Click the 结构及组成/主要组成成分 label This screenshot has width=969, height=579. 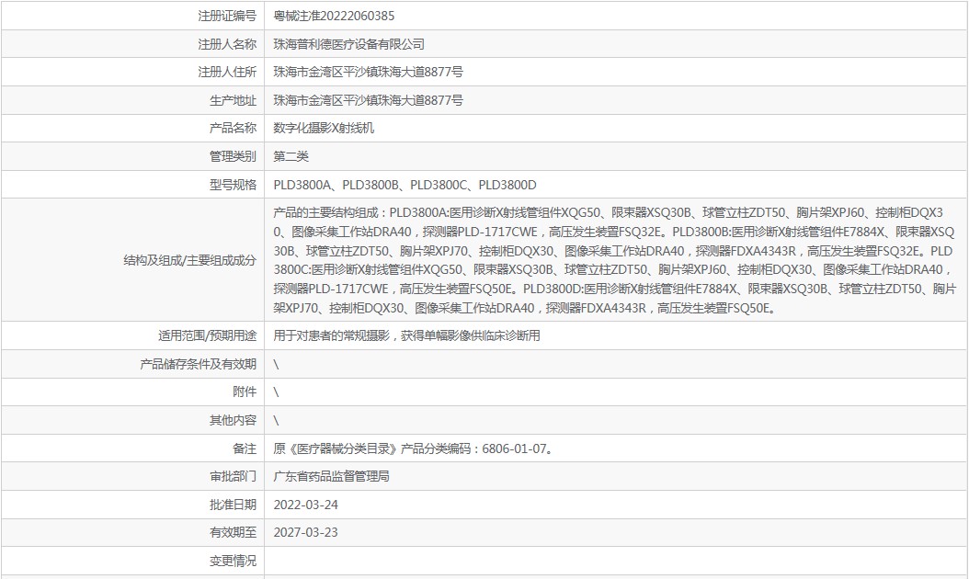(x=189, y=260)
